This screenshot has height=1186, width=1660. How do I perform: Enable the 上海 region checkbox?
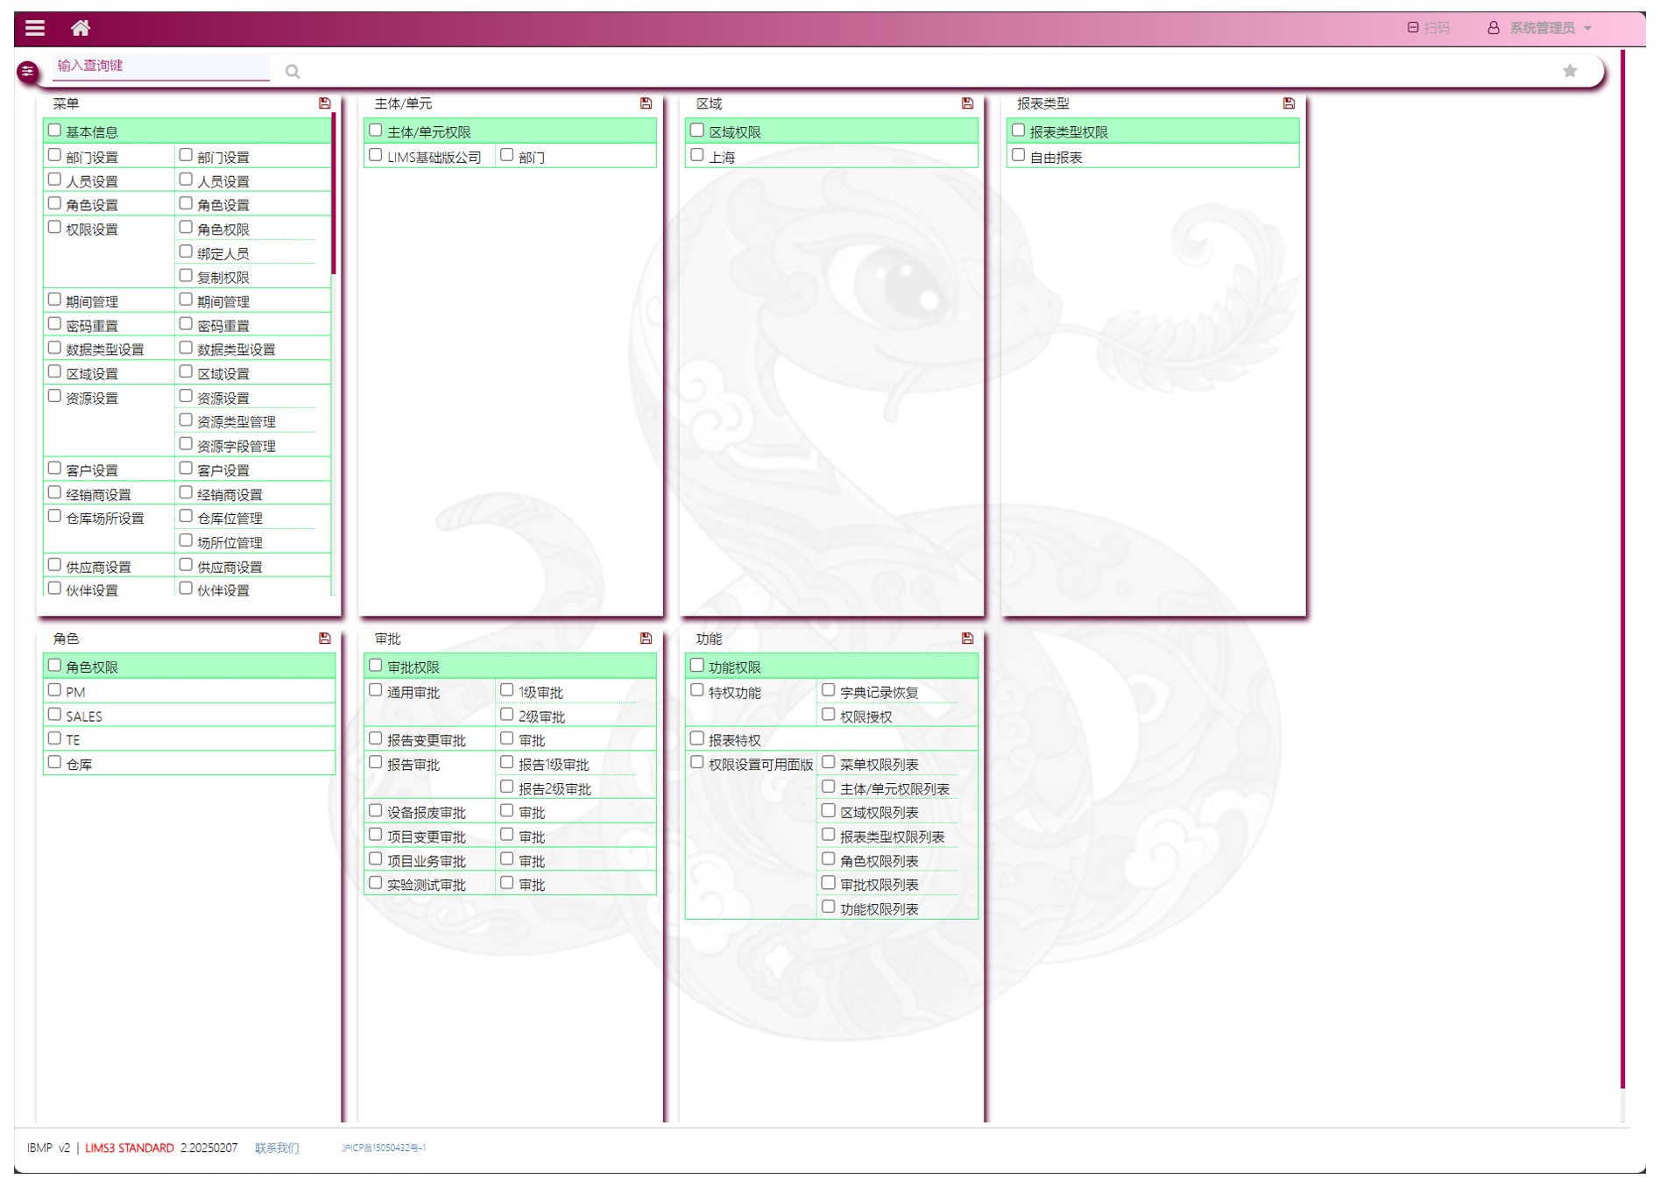[697, 155]
